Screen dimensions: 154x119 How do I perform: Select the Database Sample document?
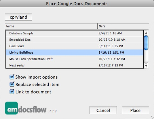75,33
